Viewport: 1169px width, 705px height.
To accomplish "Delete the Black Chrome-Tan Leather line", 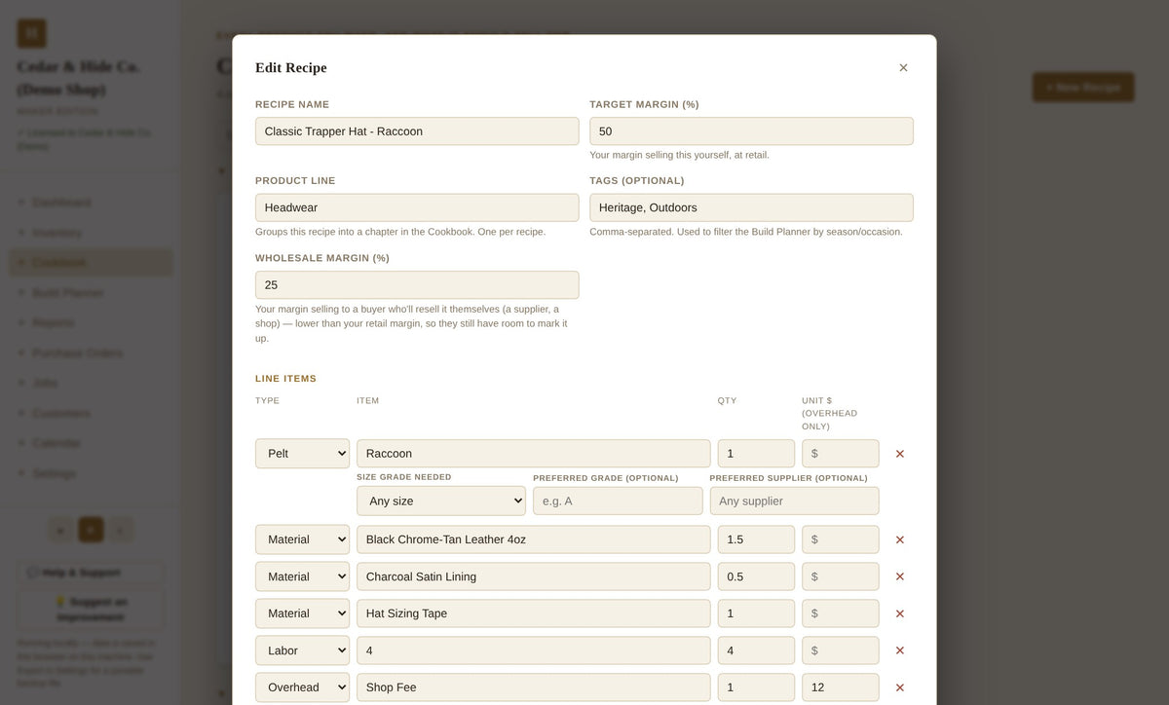I will click(899, 539).
